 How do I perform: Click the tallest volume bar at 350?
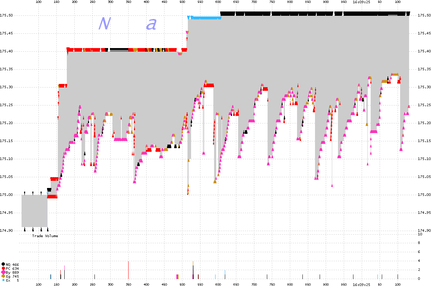coord(128,270)
